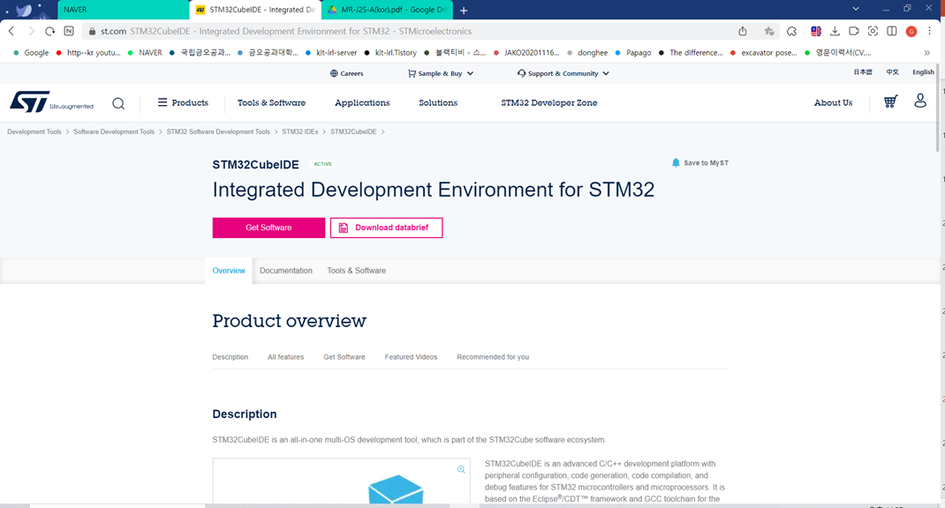Toggle the split view sidebar icon
Screen dimensions: 945x508
coord(892,31)
